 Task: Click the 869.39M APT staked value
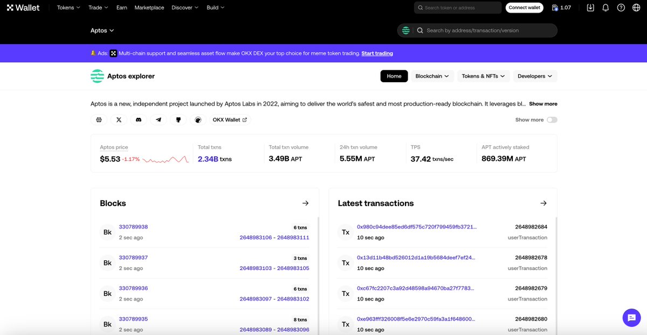(504, 159)
